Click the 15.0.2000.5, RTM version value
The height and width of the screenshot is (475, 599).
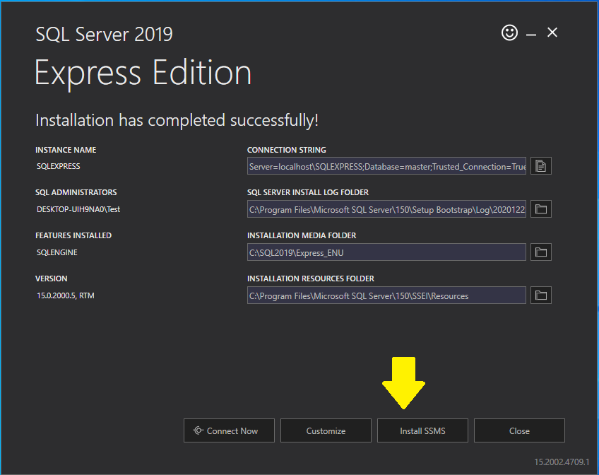click(65, 295)
